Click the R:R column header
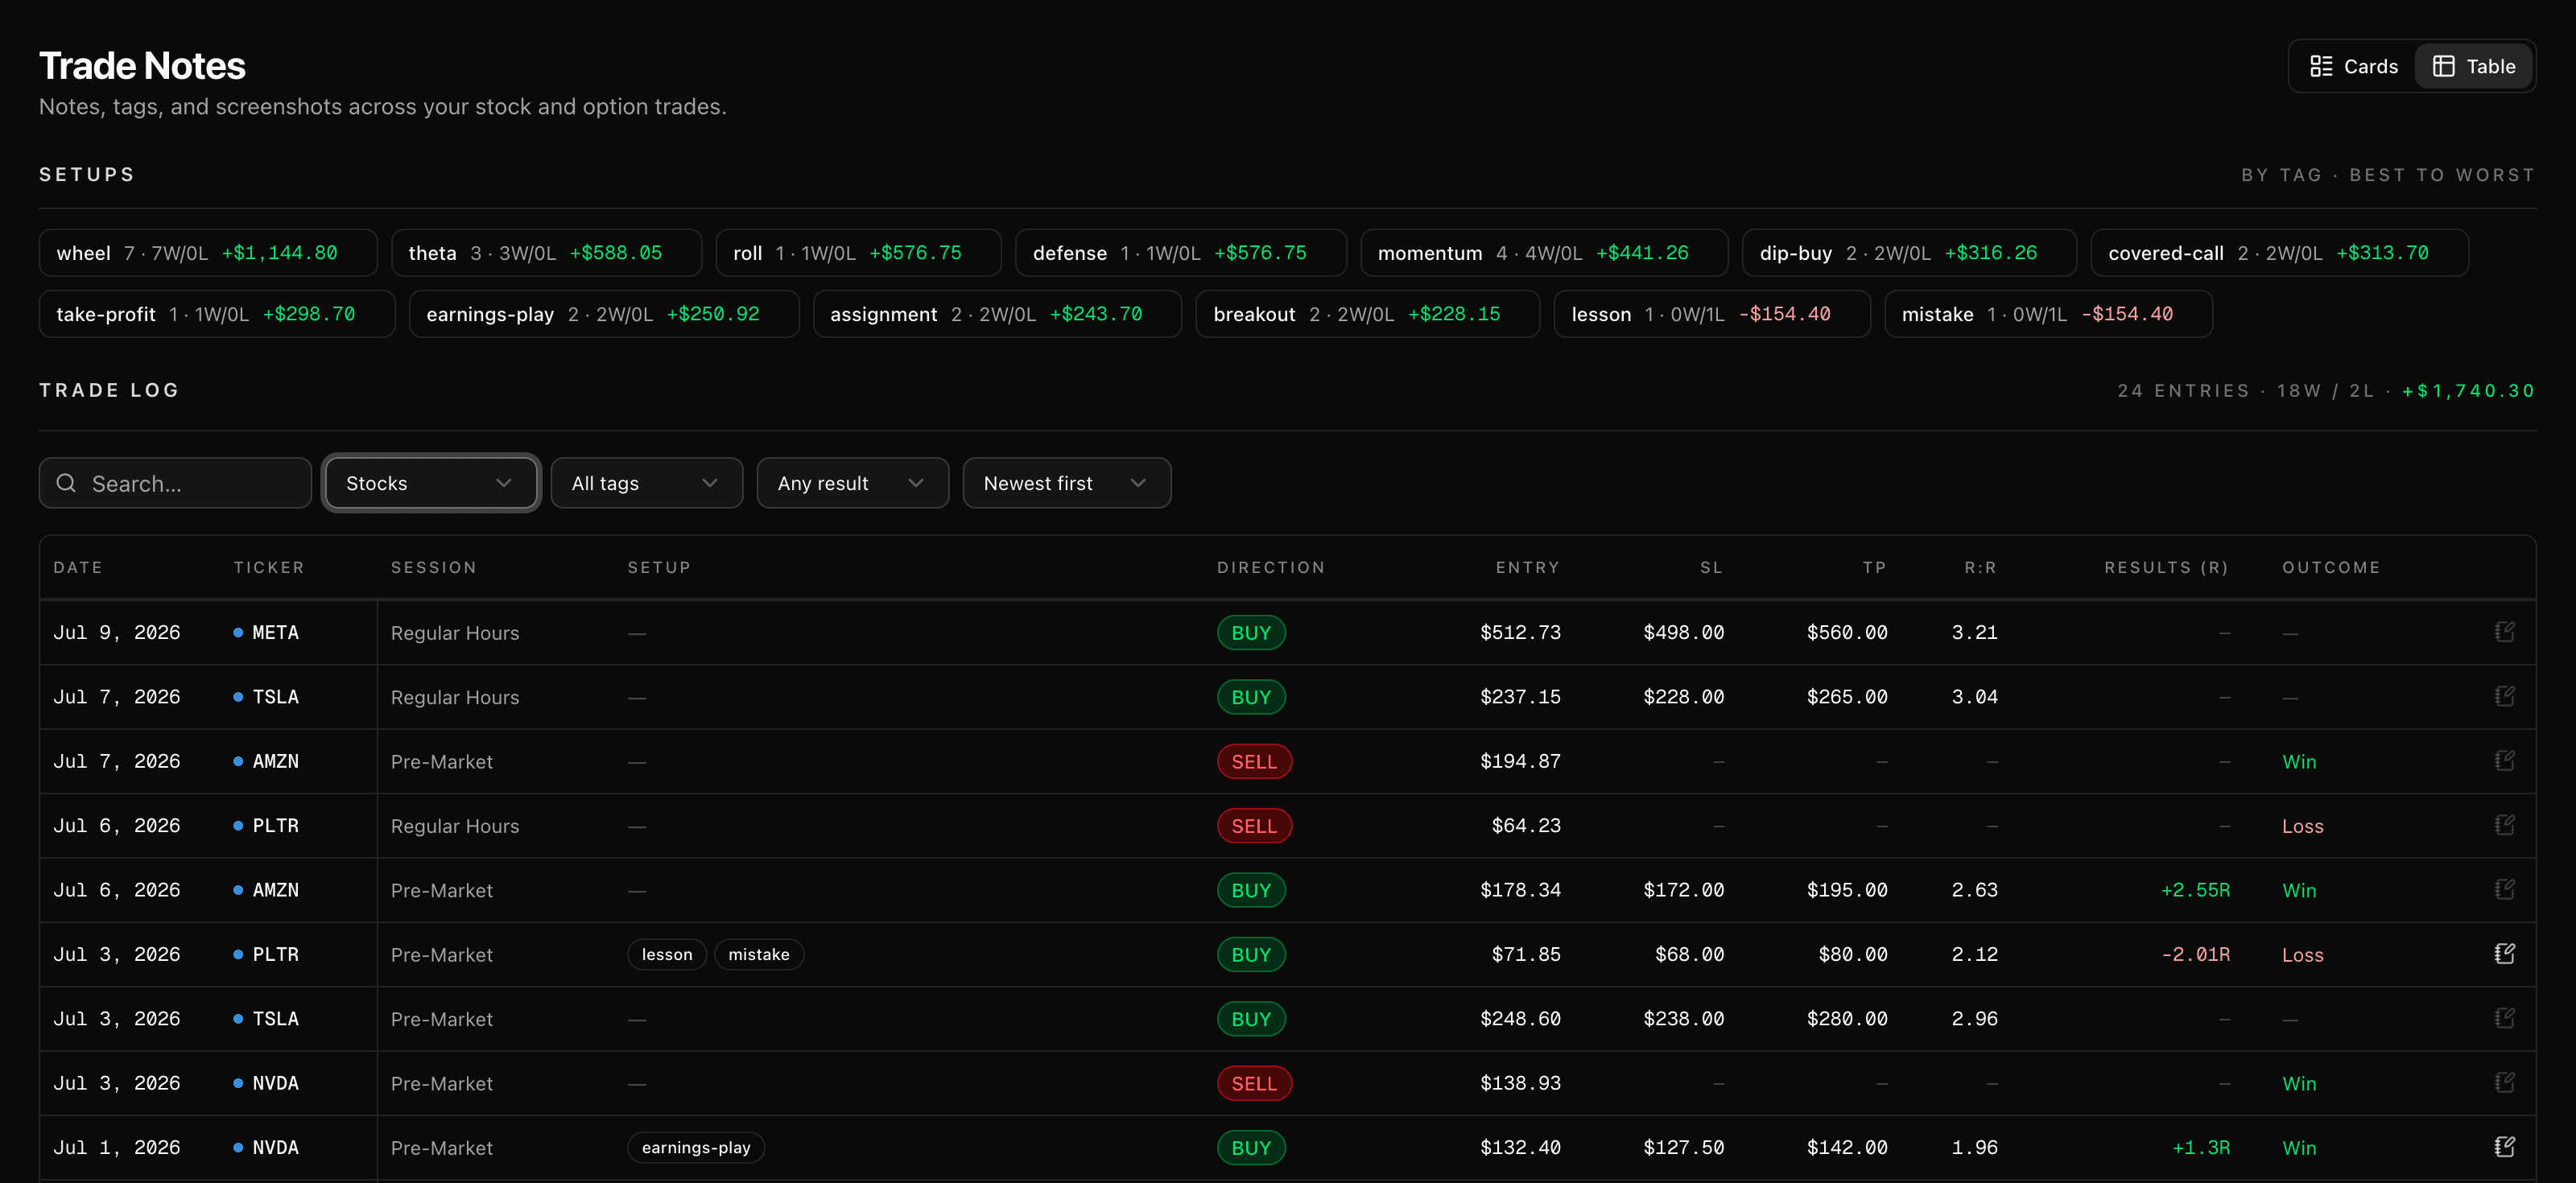This screenshot has height=1183, width=2576. [x=1980, y=567]
